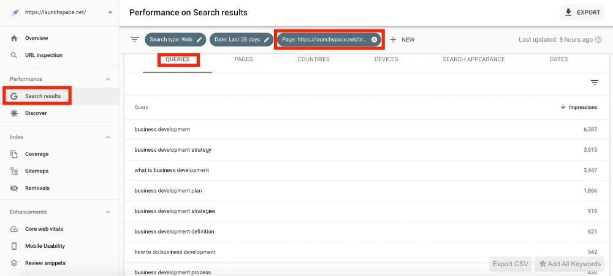
Task: Click the Review snippets layers icon
Action: coord(14,263)
